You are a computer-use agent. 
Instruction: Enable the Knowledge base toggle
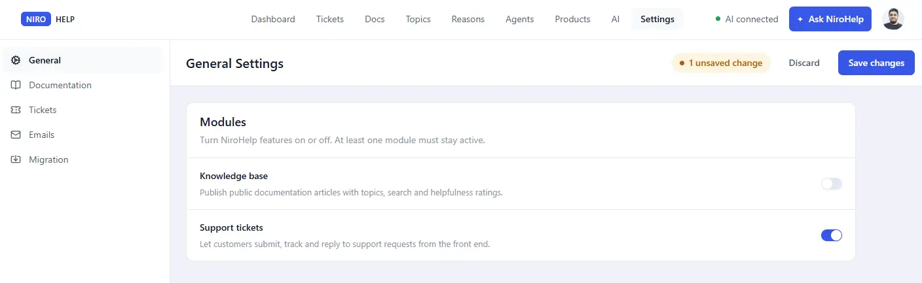tap(832, 184)
